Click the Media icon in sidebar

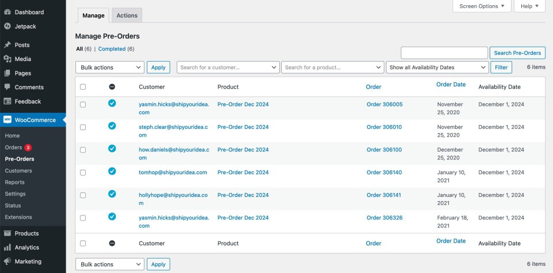pos(7,59)
